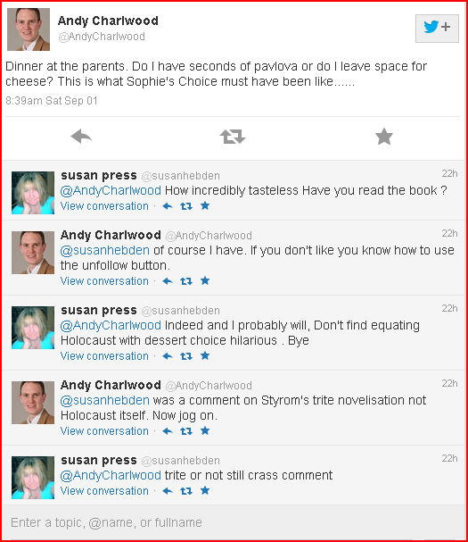Open susan press's avatar on the first reply
The height and width of the screenshot is (542, 468).
point(33,193)
